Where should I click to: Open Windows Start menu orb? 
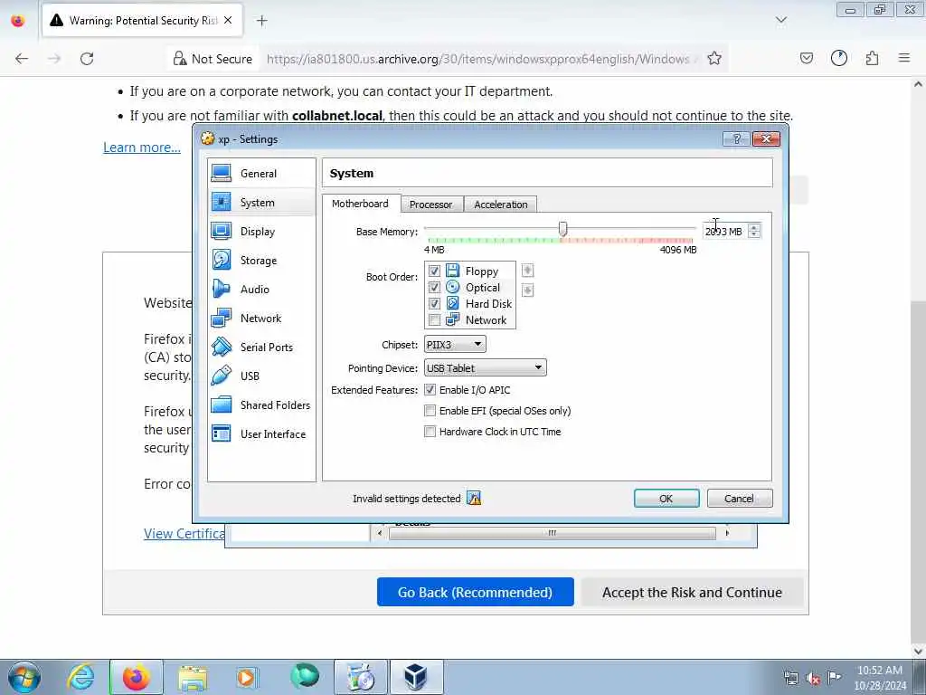[24, 677]
